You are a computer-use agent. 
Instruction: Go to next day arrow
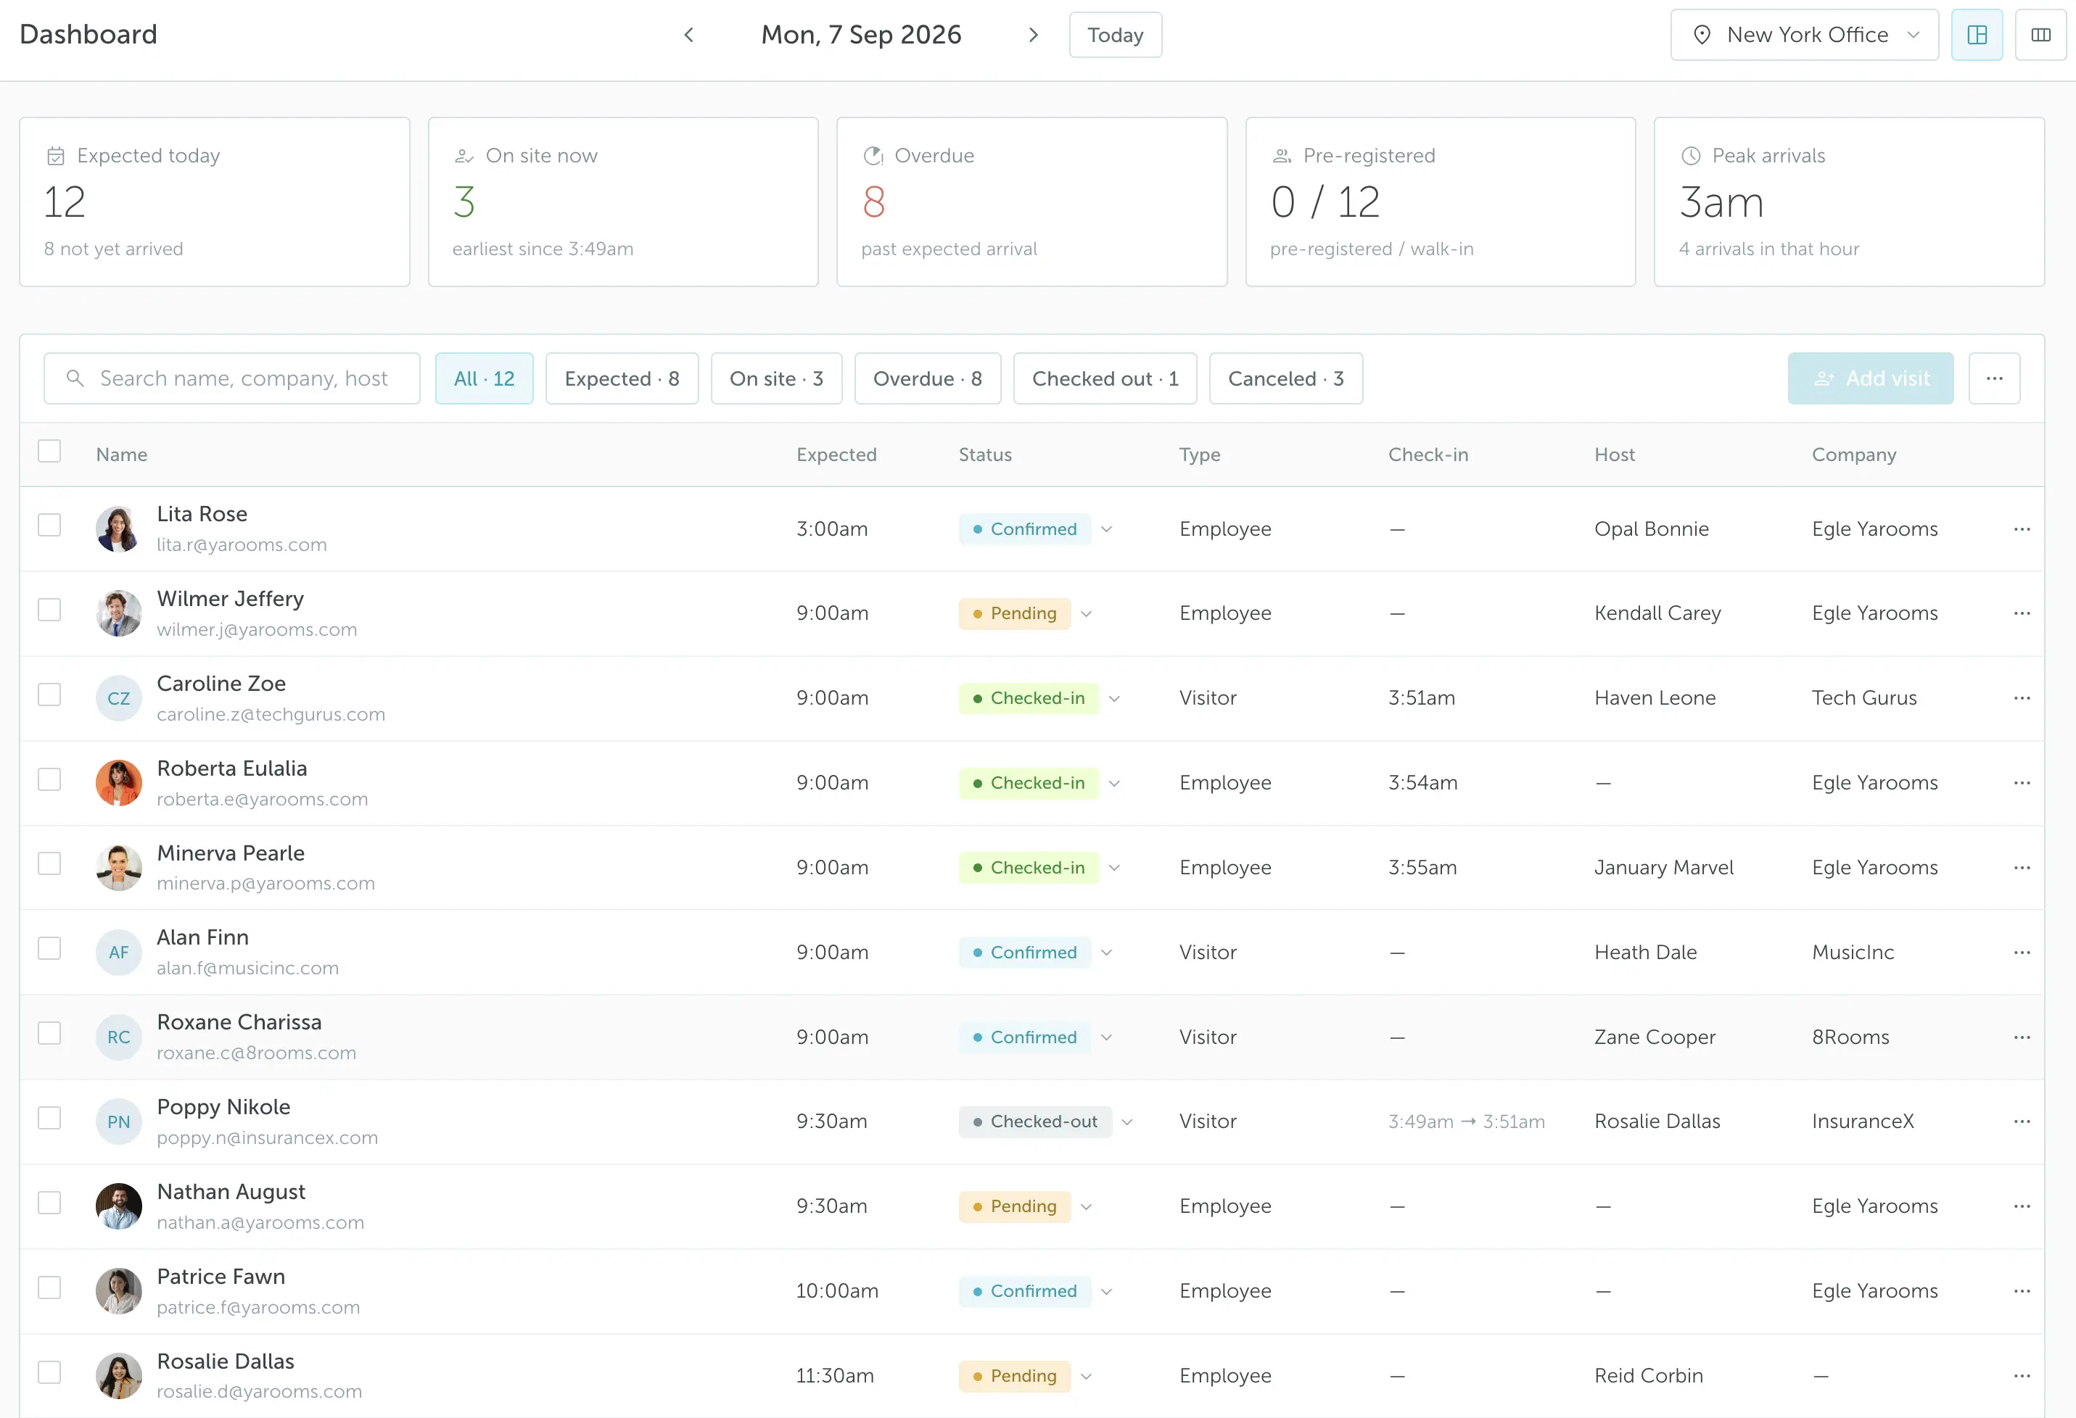pyautogui.click(x=1034, y=35)
